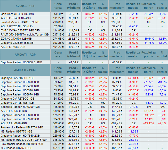Image resolution: width=168 pixels, height=150 pixels.
Task: Select 'Powercolor Radeon HD 7750 1GB' name
Action: tap(22, 127)
